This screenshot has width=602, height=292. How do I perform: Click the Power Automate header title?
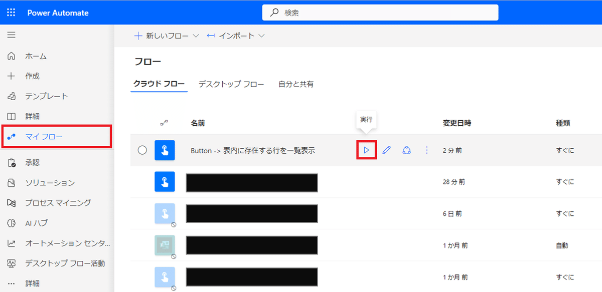[x=58, y=13]
